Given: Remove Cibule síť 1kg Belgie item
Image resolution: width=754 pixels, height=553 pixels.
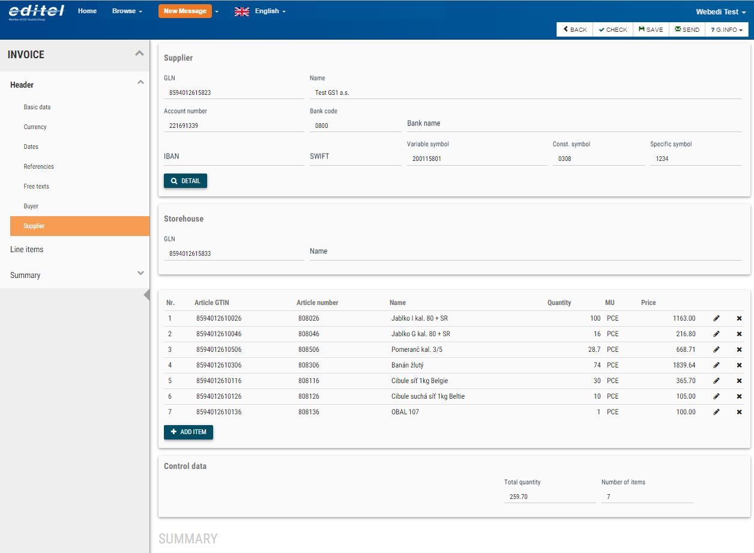Looking at the screenshot, I should click(x=739, y=381).
